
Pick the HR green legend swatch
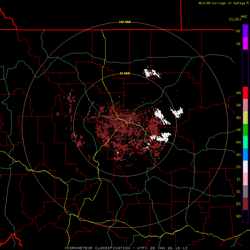[x=245, y=130]
